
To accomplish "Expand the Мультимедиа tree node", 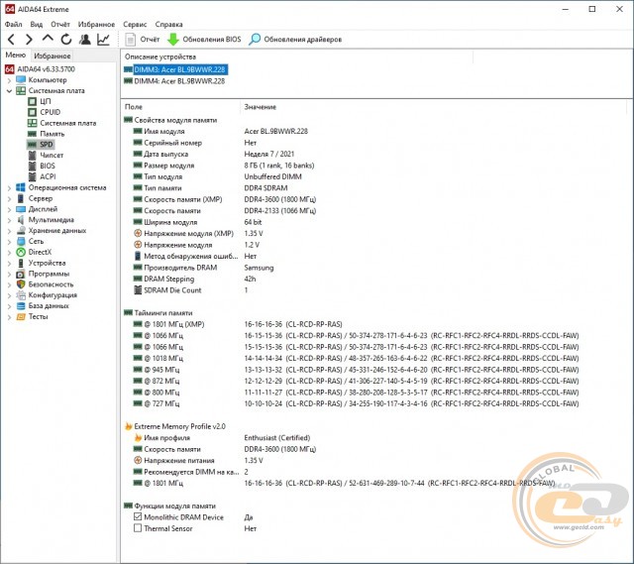I will pos(9,220).
